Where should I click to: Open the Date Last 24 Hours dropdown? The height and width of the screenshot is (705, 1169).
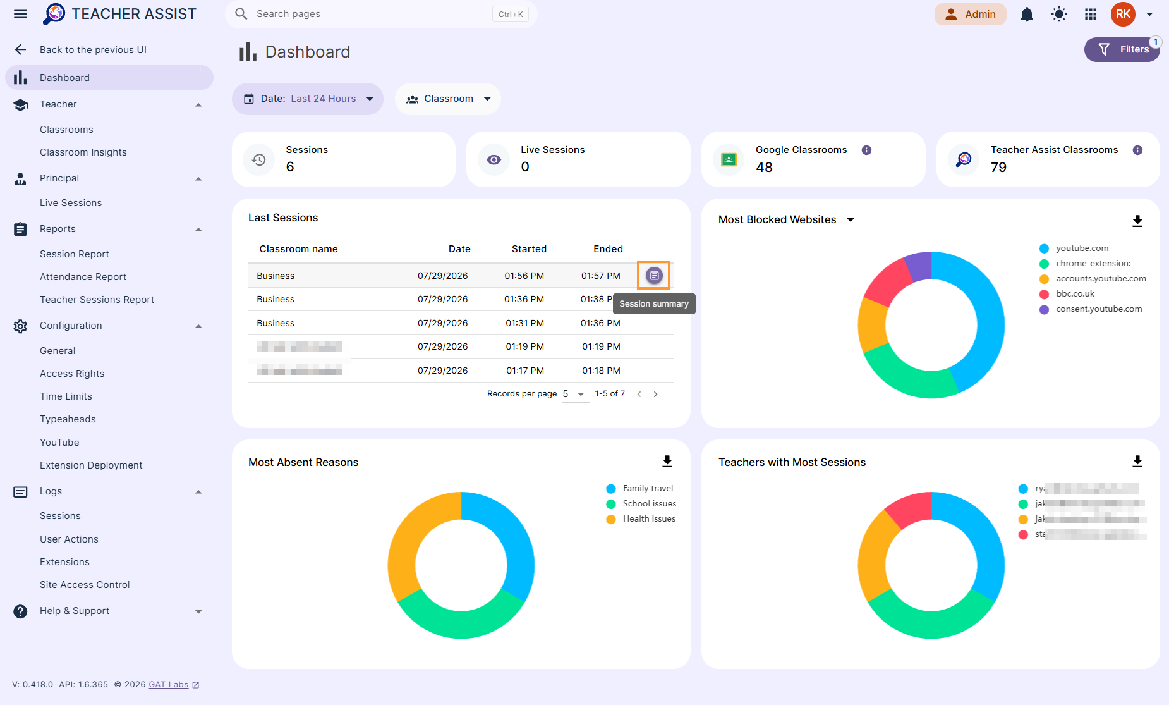(x=308, y=99)
